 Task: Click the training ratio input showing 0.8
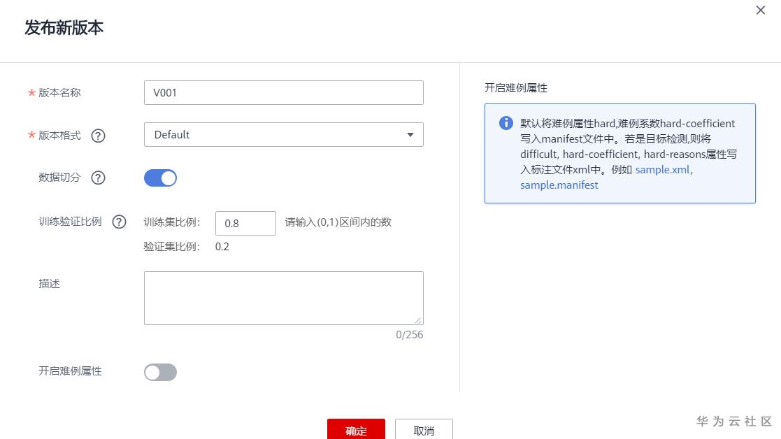(245, 222)
